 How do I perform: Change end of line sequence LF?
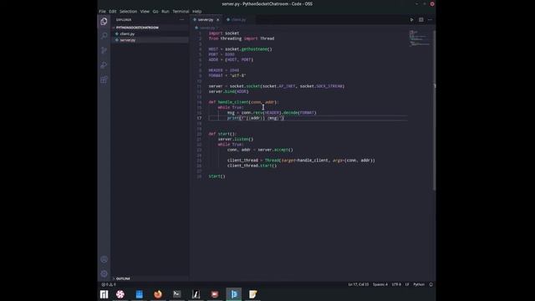pos(407,284)
